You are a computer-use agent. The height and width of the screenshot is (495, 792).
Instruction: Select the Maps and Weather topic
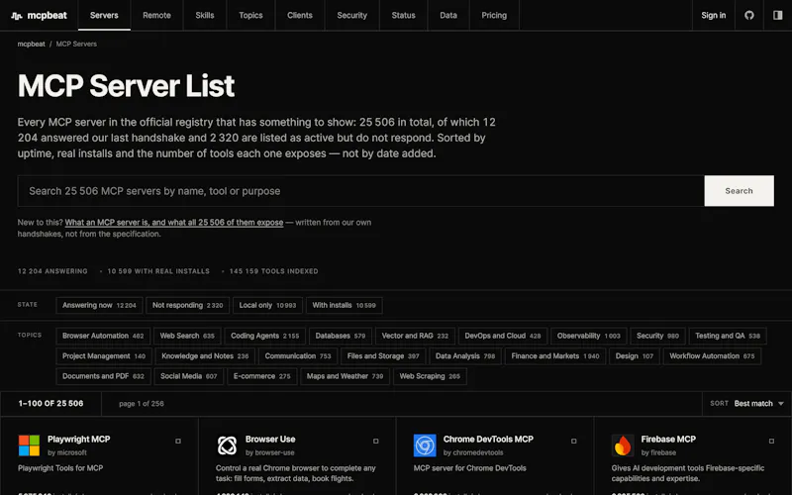(x=345, y=376)
